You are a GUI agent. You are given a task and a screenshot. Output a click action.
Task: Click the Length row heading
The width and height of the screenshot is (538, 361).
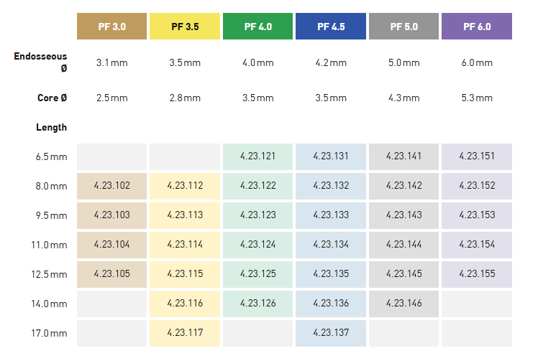(51, 128)
